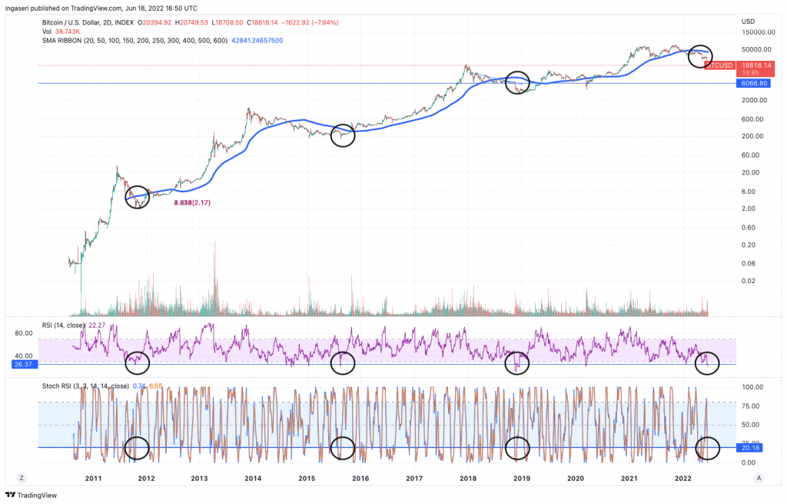Click the 50.00 Stoch RSI axis label
Image resolution: width=787 pixels, height=504 pixels.
point(750,425)
